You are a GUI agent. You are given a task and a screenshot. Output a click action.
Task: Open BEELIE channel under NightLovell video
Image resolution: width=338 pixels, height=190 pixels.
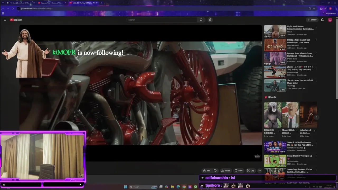[x=290, y=32]
